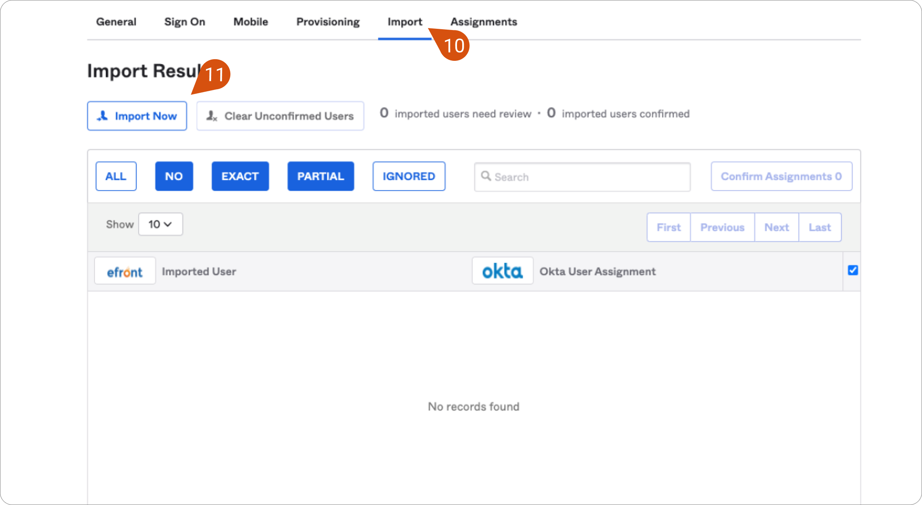
Task: Filter results by ALL
Action: click(116, 176)
